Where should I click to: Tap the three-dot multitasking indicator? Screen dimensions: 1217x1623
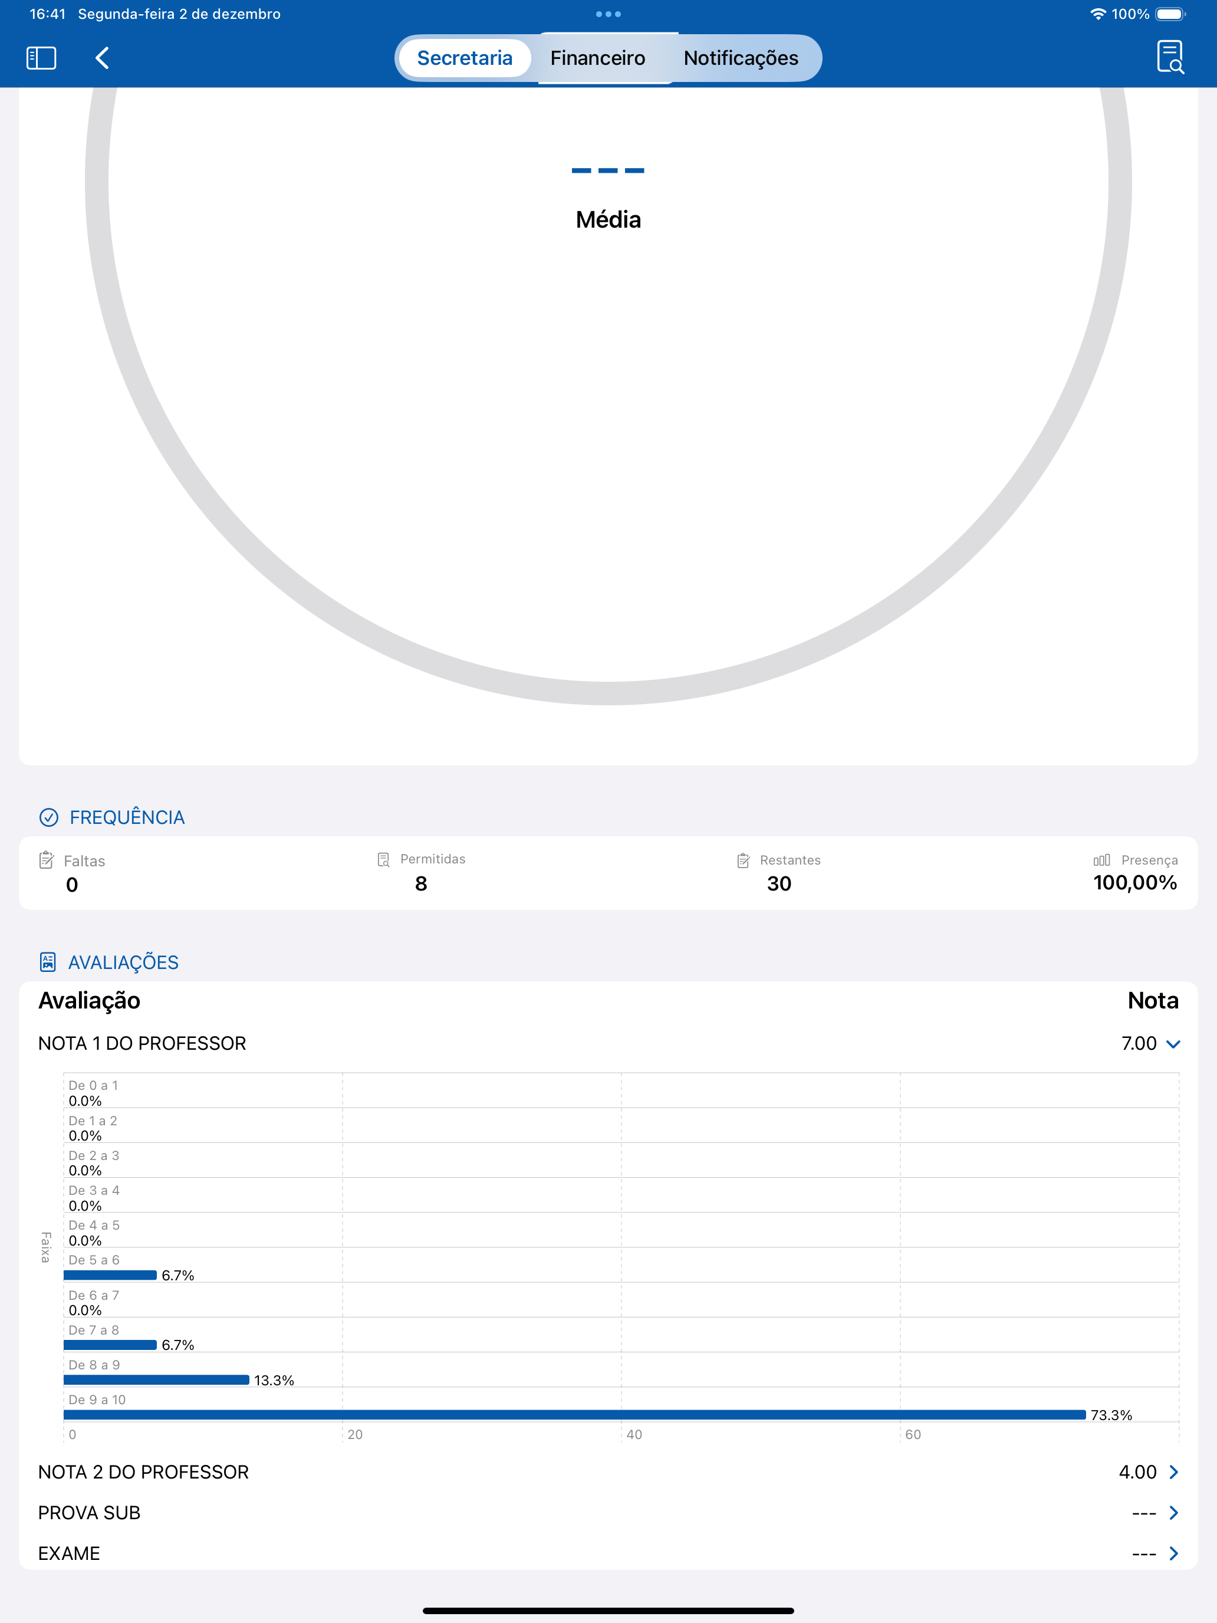coord(608,14)
